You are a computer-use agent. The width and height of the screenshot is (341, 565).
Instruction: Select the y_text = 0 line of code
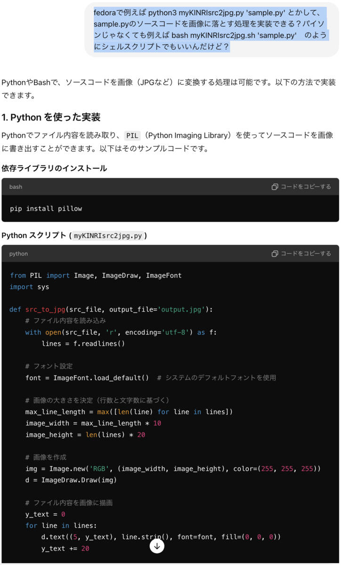(x=46, y=514)
